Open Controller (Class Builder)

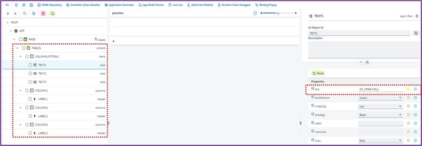(x=83, y=5)
